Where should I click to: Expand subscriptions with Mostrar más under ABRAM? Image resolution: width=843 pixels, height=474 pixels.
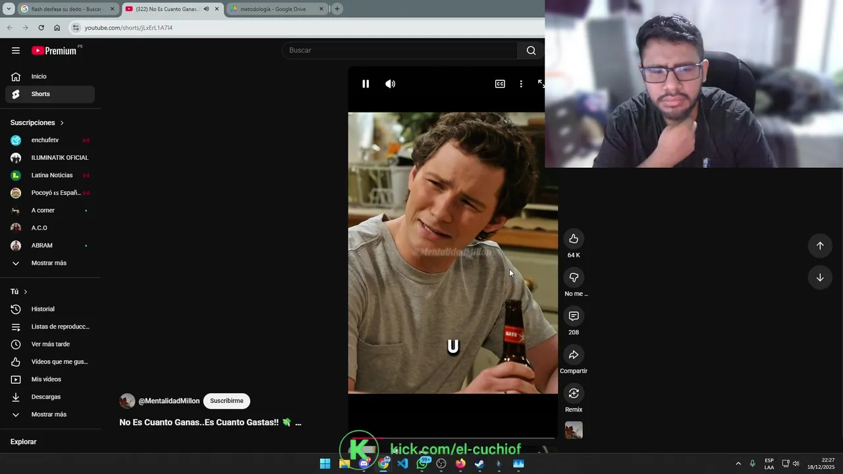(50, 263)
